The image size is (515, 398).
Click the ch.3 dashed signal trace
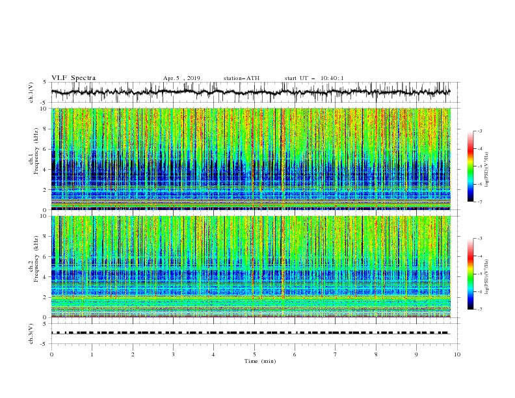250,333
